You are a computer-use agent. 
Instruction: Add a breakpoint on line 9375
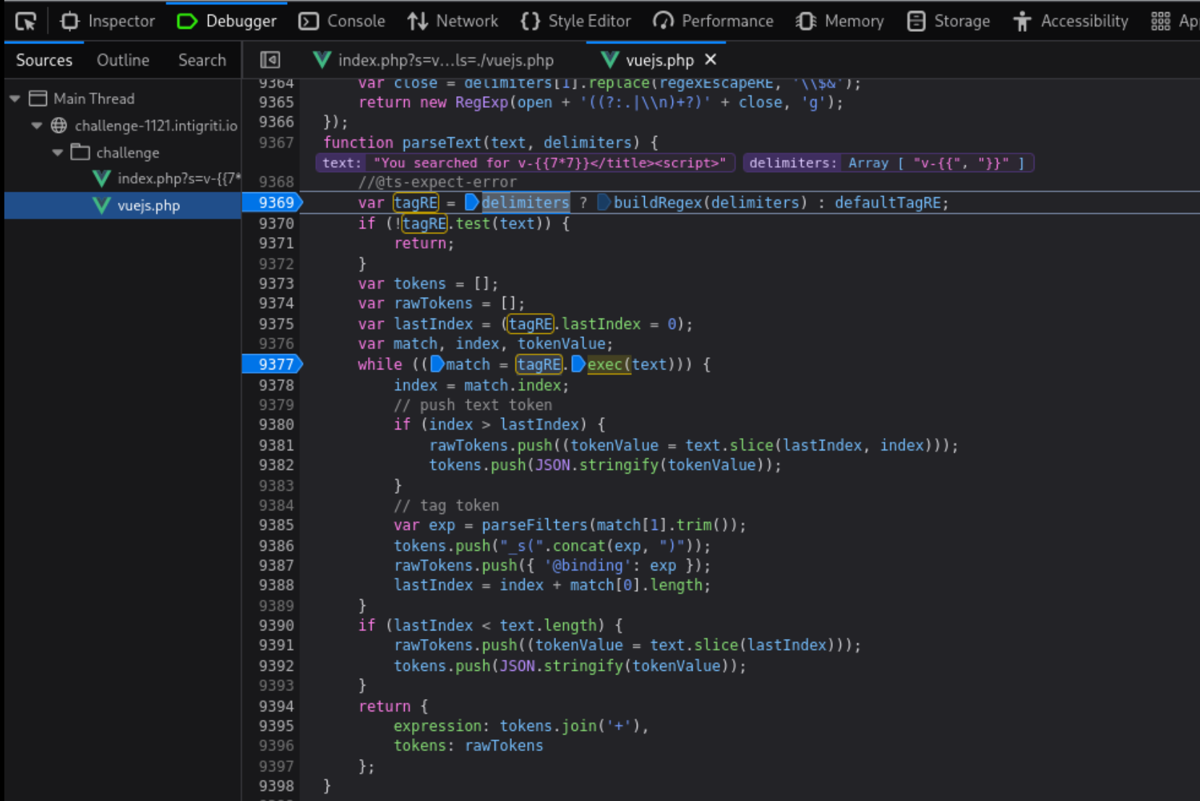click(x=276, y=324)
